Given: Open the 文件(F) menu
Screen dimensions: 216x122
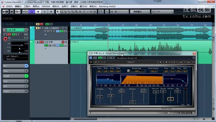Looking at the screenshot, I should [9, 6].
